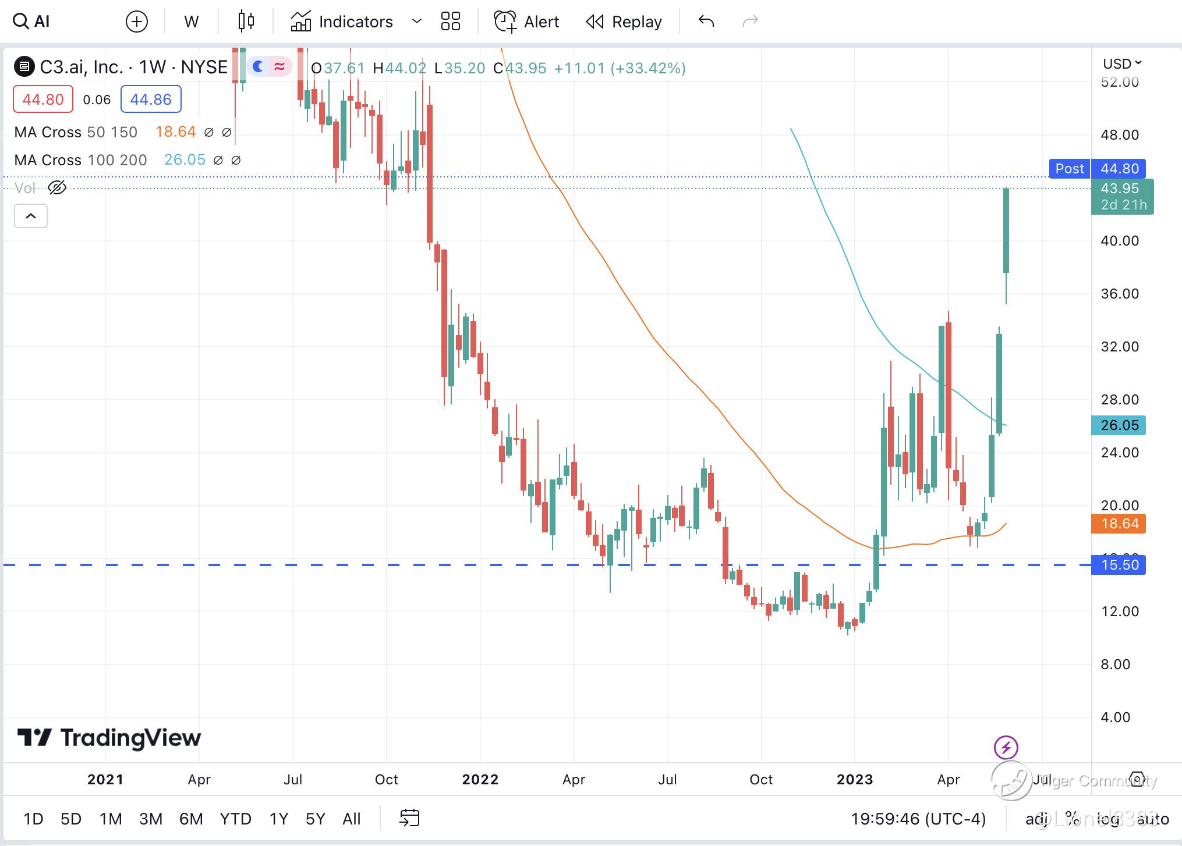
Task: Open USD currency dropdown
Action: (1122, 63)
